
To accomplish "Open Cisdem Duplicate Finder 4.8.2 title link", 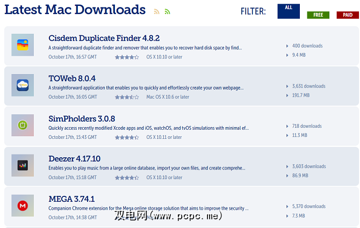I will [x=104, y=38].
